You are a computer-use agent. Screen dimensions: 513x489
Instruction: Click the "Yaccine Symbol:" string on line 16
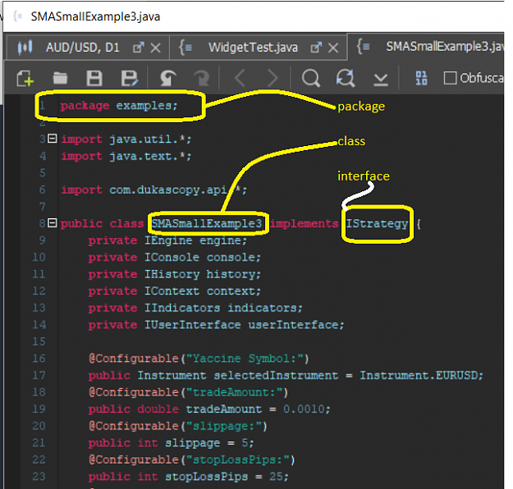coord(245,359)
